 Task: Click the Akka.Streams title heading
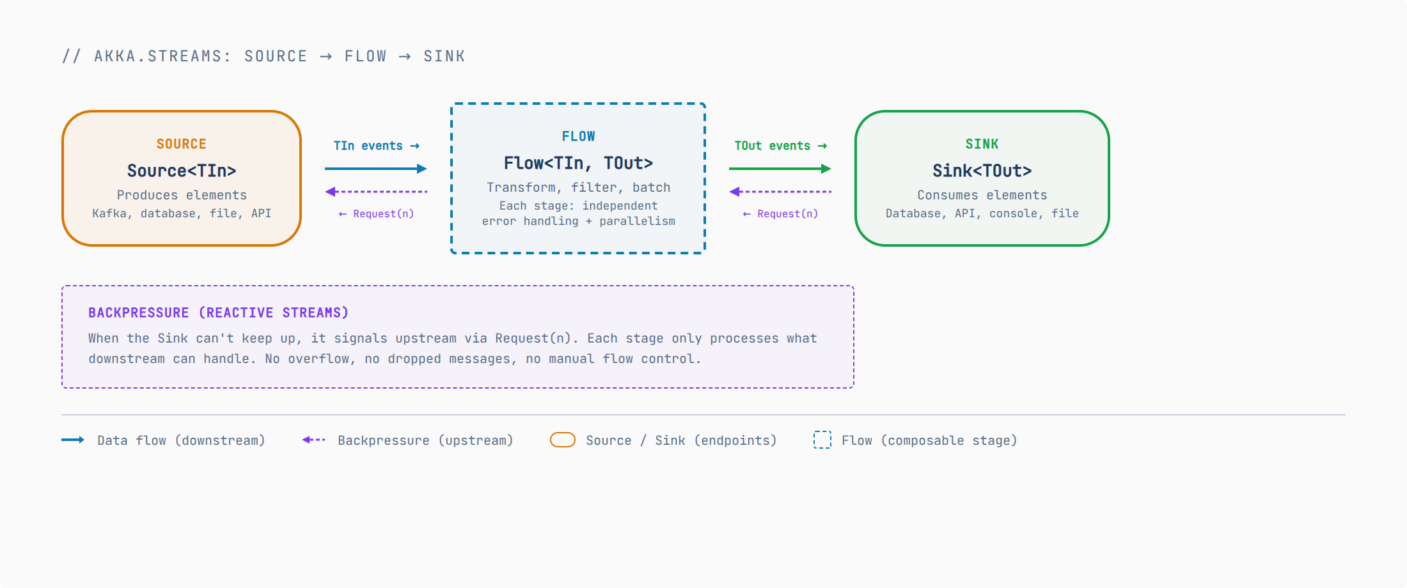coord(263,56)
